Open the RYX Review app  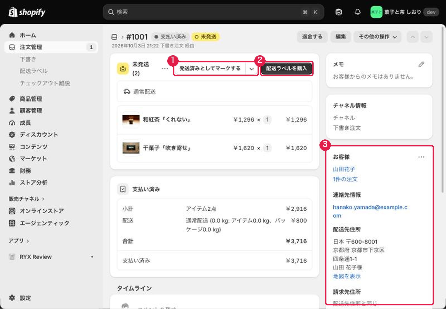pyautogui.click(x=35, y=257)
